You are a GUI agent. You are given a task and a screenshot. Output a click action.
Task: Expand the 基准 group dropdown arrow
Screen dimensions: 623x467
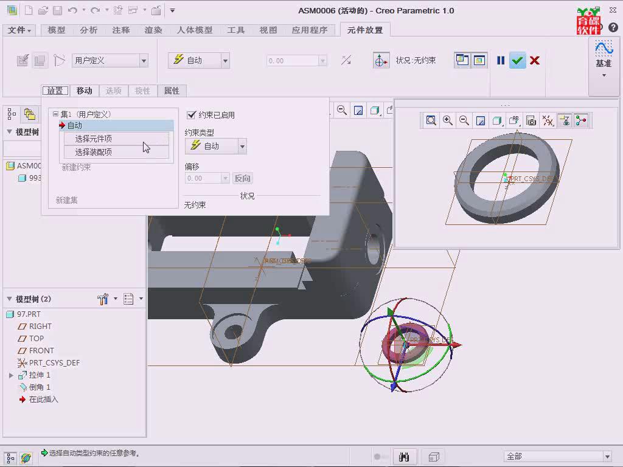pos(604,75)
